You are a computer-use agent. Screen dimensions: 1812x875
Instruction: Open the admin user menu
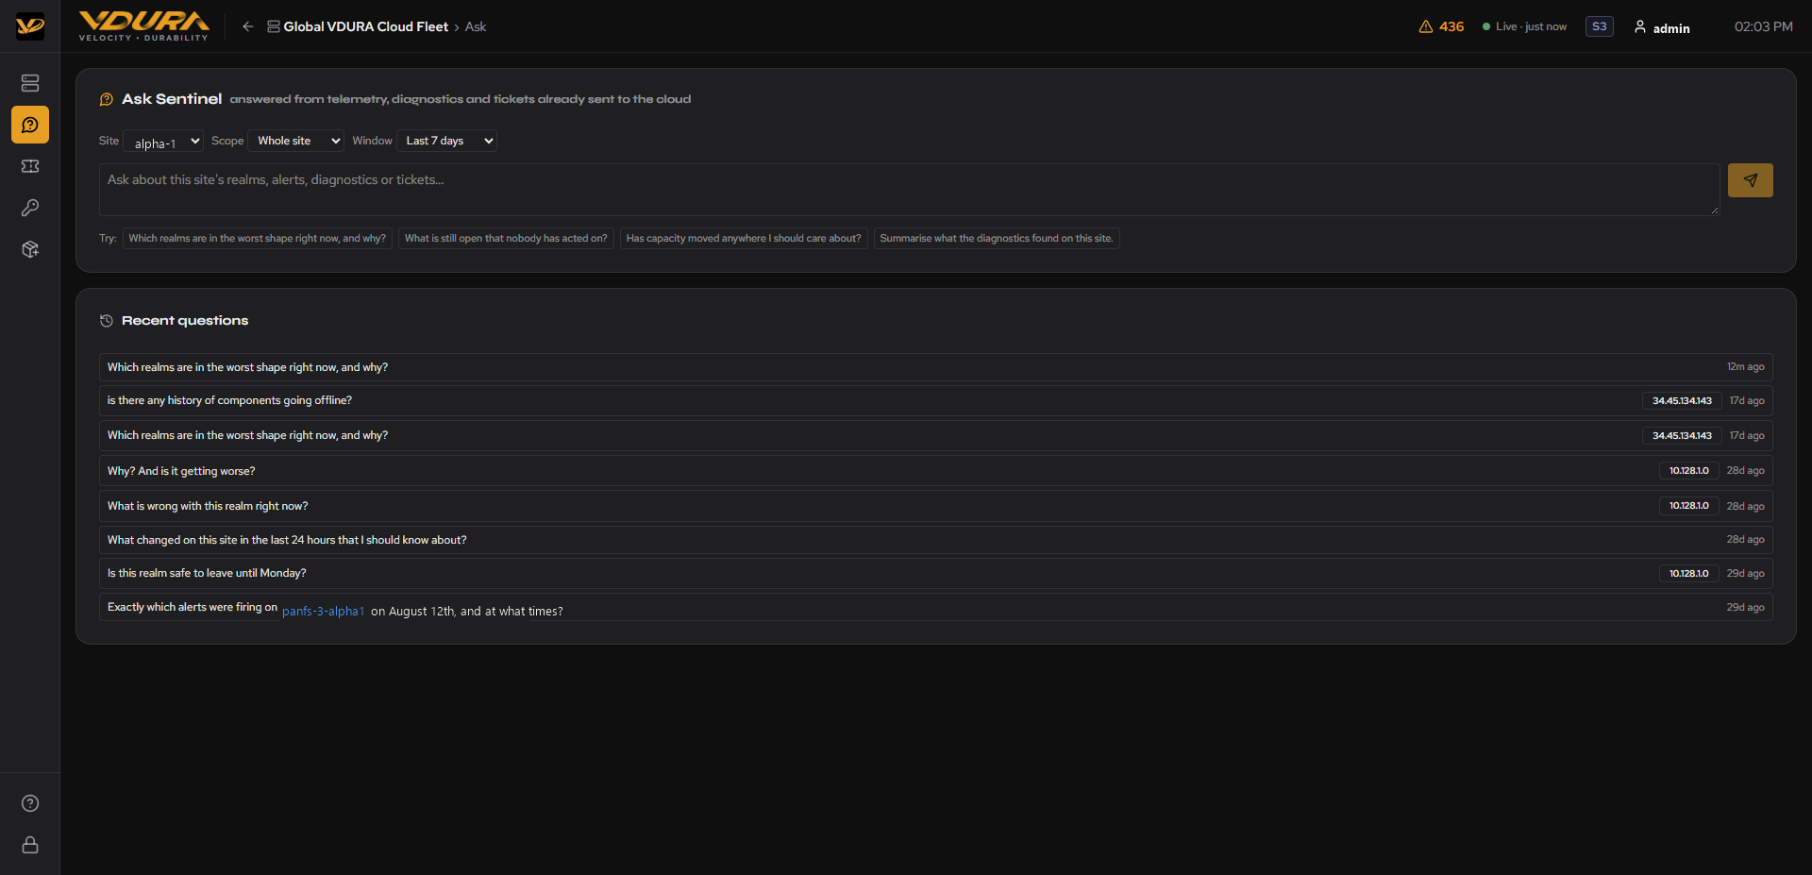click(x=1662, y=27)
